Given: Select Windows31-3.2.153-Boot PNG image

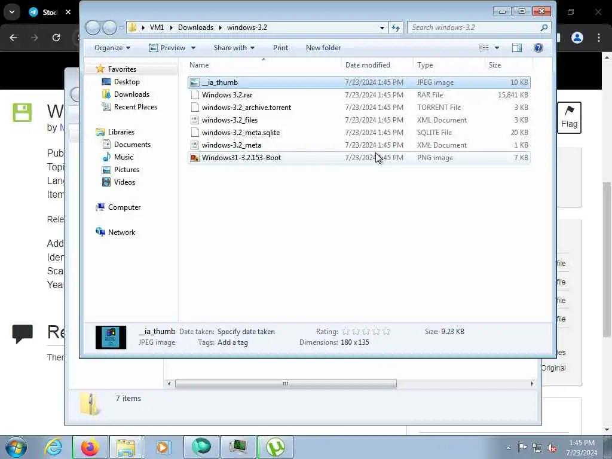Looking at the screenshot, I should (359, 158).
